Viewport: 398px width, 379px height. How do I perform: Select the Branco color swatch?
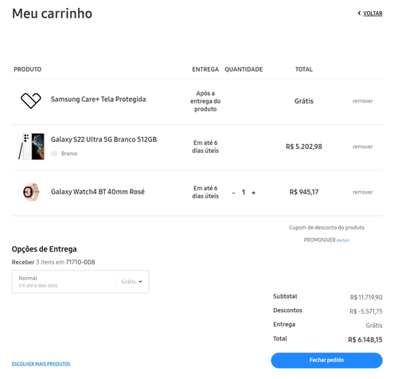click(54, 154)
